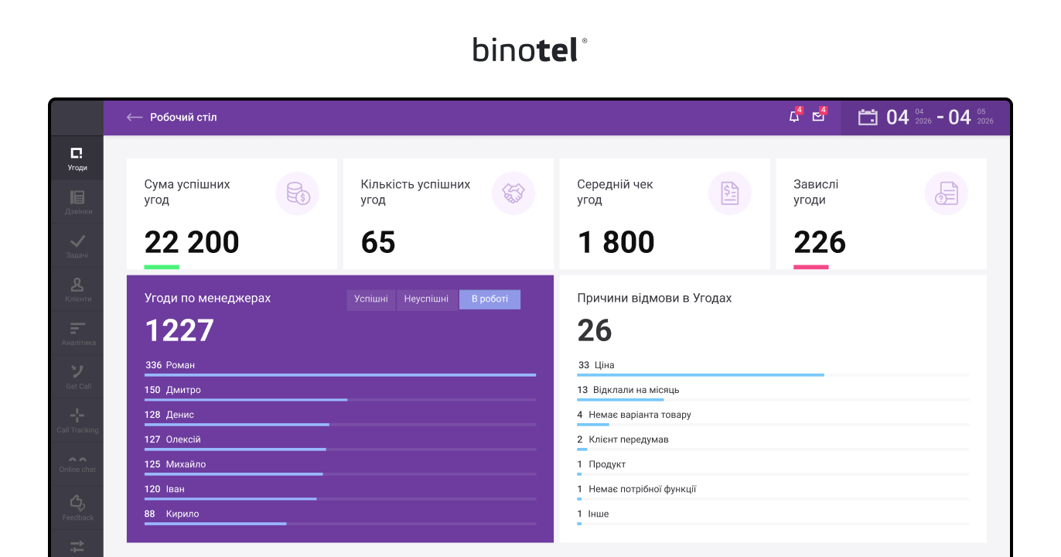Viewport: 1061px width, 557px height.
Task: Select manager row Денис
Action: (x=340, y=418)
